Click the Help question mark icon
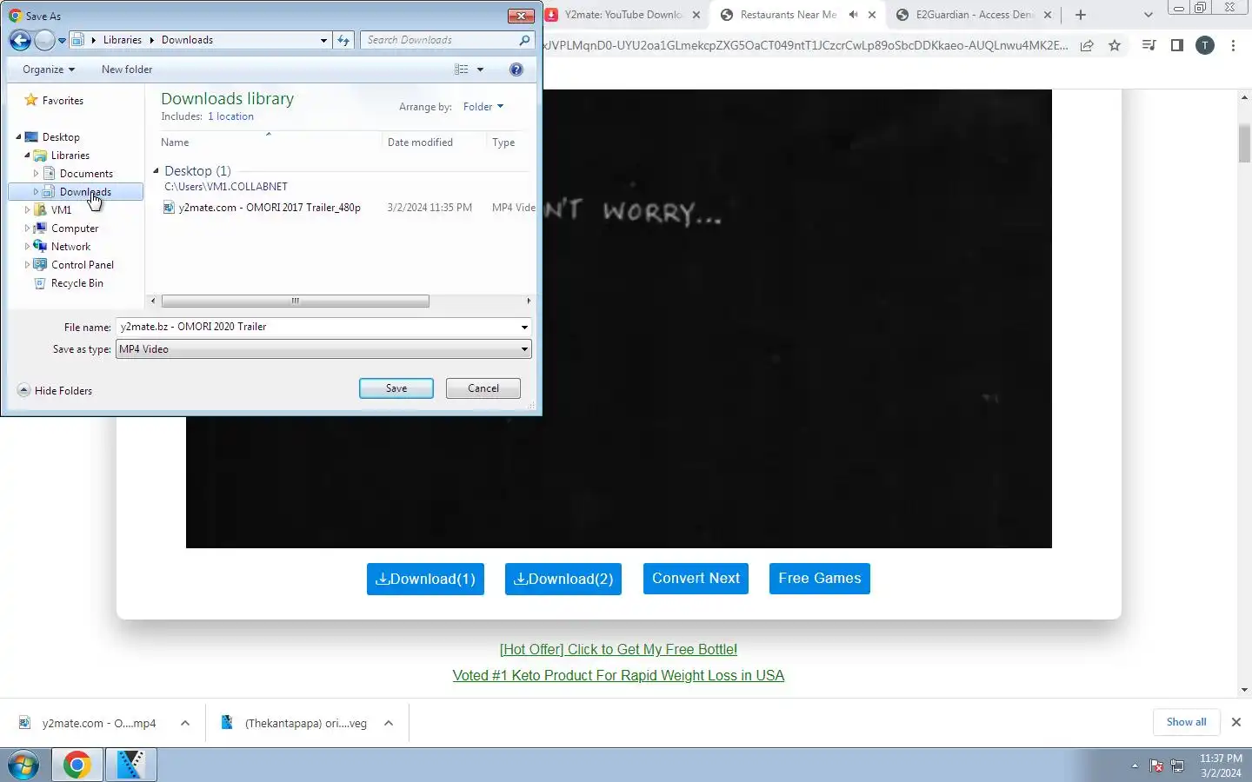 pyautogui.click(x=516, y=70)
